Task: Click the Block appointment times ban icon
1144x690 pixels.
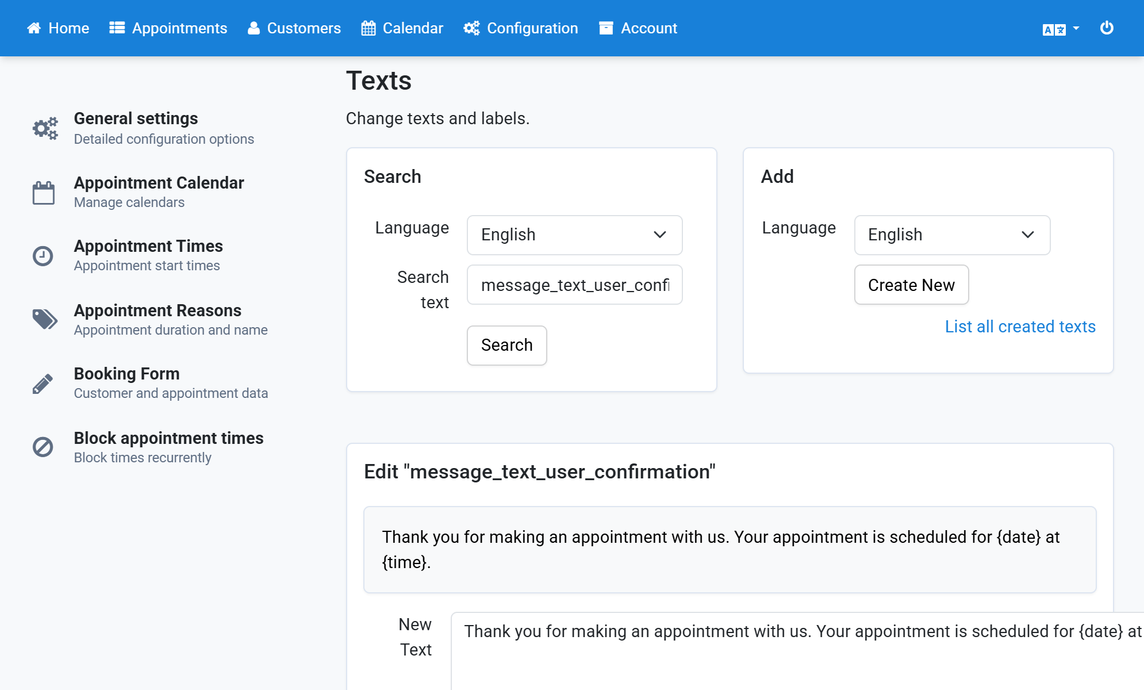Action: coord(43,447)
